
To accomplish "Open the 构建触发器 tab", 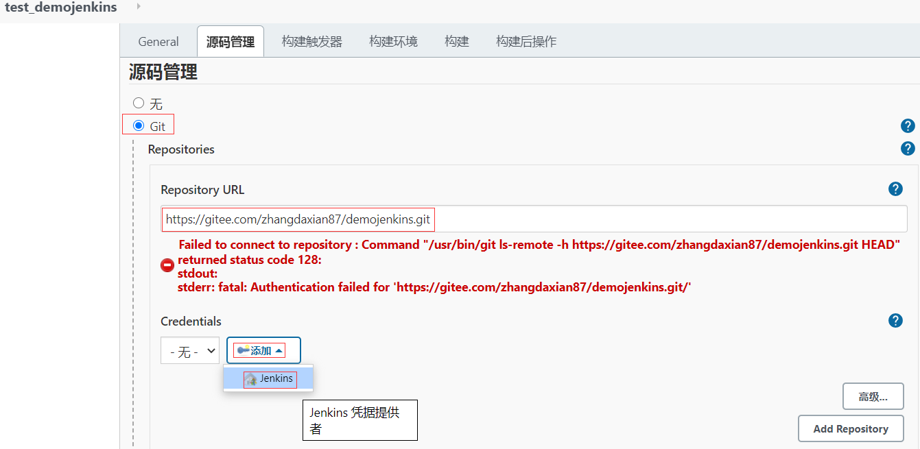I will (311, 41).
